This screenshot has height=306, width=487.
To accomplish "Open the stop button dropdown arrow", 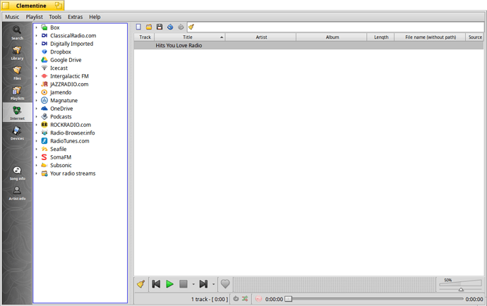I will coord(193,284).
